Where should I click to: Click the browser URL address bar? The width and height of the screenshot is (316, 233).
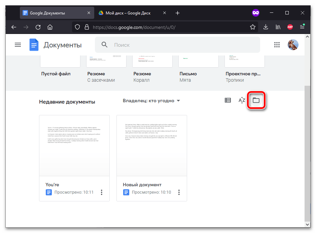point(165,27)
